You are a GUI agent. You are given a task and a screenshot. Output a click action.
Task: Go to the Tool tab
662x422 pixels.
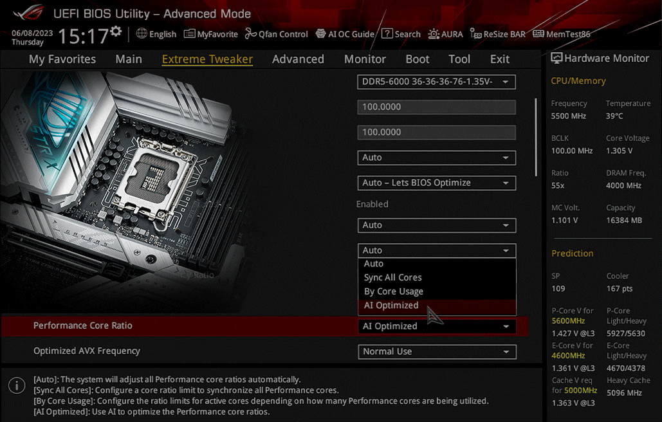[x=459, y=59]
